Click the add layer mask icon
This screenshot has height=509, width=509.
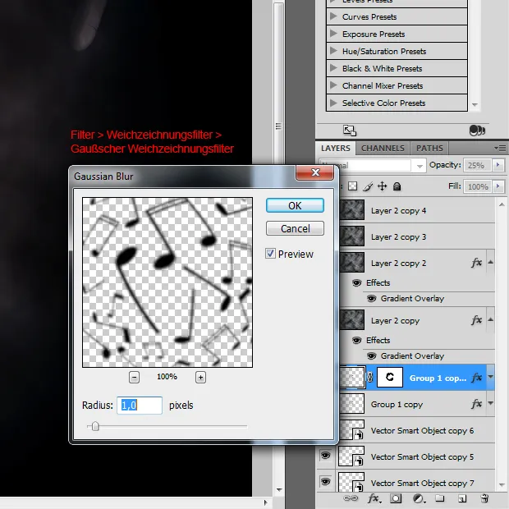(x=396, y=498)
